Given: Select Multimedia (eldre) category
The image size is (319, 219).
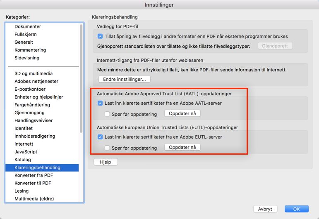Looking at the screenshot, I should point(42,199).
